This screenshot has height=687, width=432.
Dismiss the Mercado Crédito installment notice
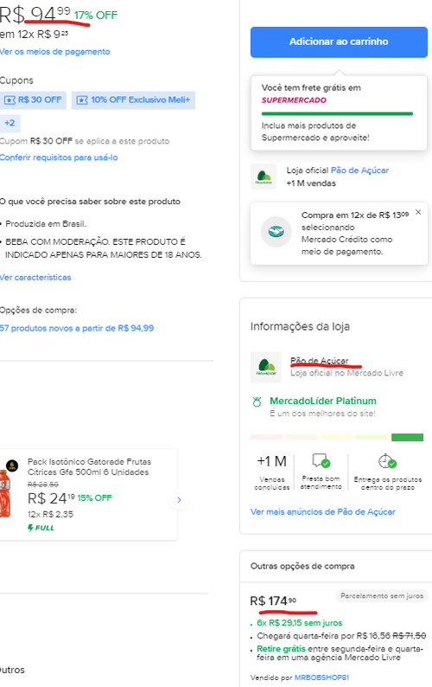(418, 212)
